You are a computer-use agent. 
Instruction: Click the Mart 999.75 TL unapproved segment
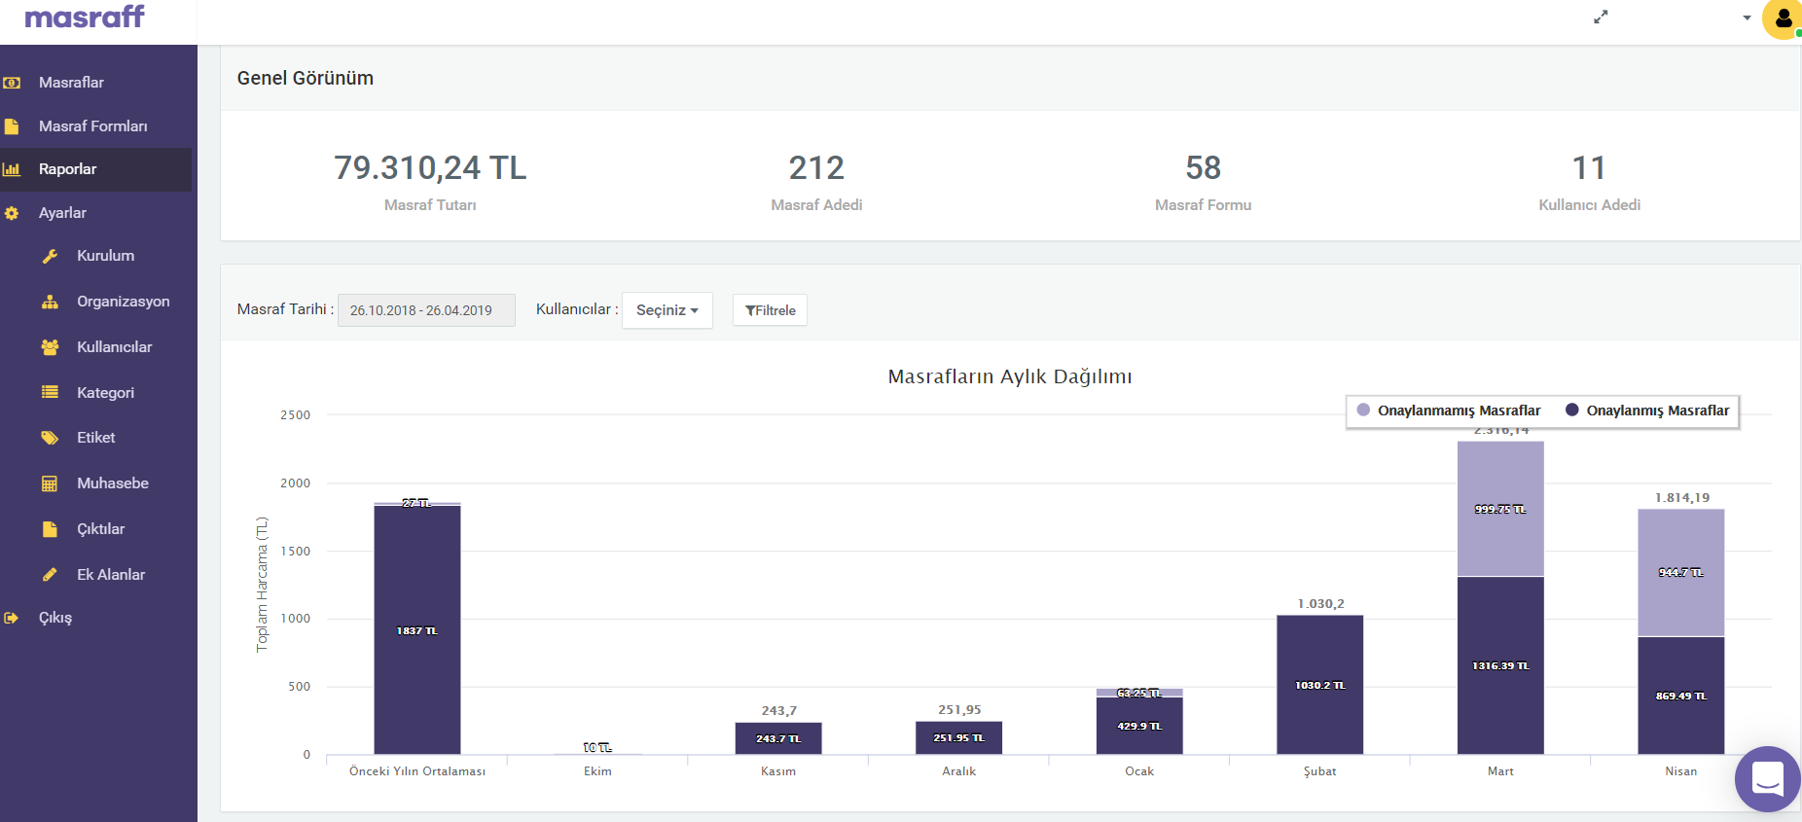point(1500,509)
